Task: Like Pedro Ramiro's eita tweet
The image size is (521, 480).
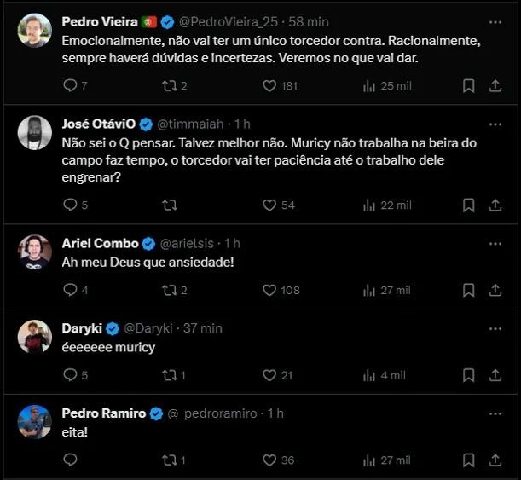Action: [x=270, y=460]
